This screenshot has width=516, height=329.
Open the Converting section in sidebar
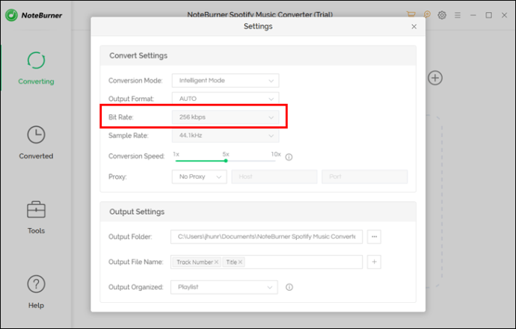coord(36,68)
